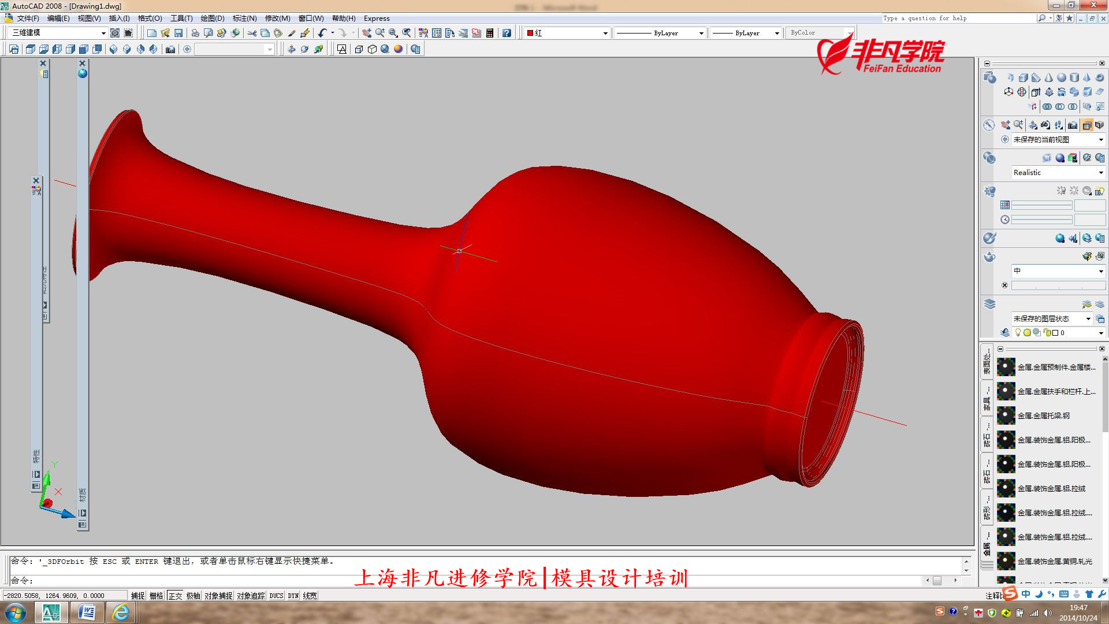Click the Cut scissors icon
The width and height of the screenshot is (1109, 624).
[x=252, y=33]
